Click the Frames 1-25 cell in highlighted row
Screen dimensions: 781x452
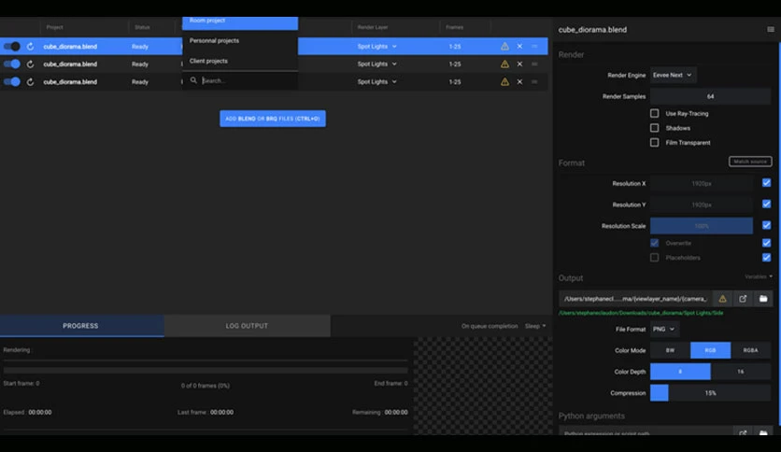click(x=455, y=47)
